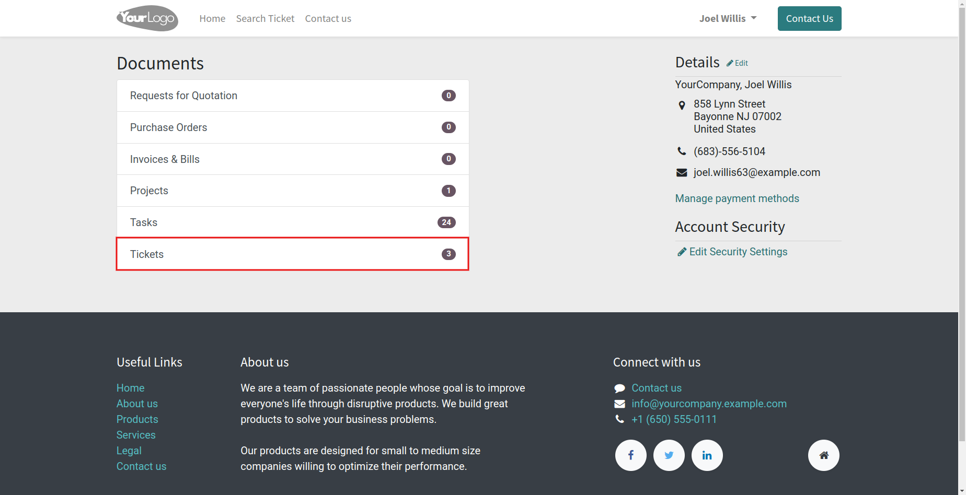Open the footer Legal link
The width and height of the screenshot is (966, 495).
point(129,451)
